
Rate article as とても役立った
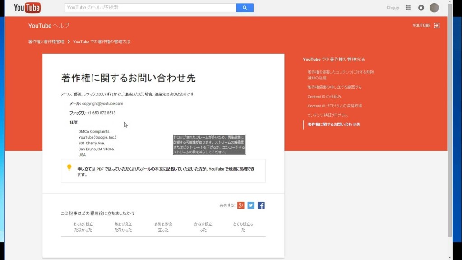click(243, 227)
